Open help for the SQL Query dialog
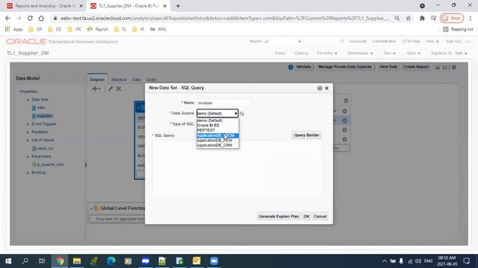The height and width of the screenshot is (268, 478). pyautogui.click(x=320, y=88)
